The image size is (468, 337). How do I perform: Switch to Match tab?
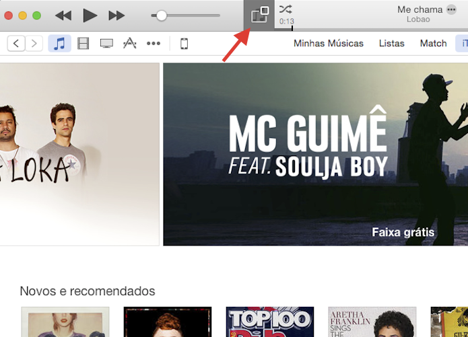pyautogui.click(x=434, y=44)
